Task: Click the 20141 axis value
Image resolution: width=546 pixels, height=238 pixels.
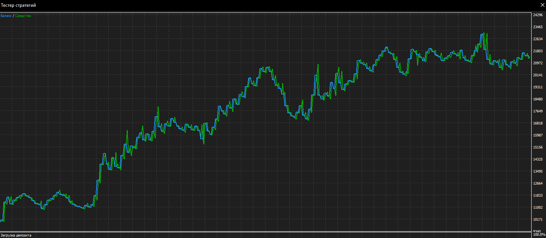Action: pyautogui.click(x=538, y=75)
